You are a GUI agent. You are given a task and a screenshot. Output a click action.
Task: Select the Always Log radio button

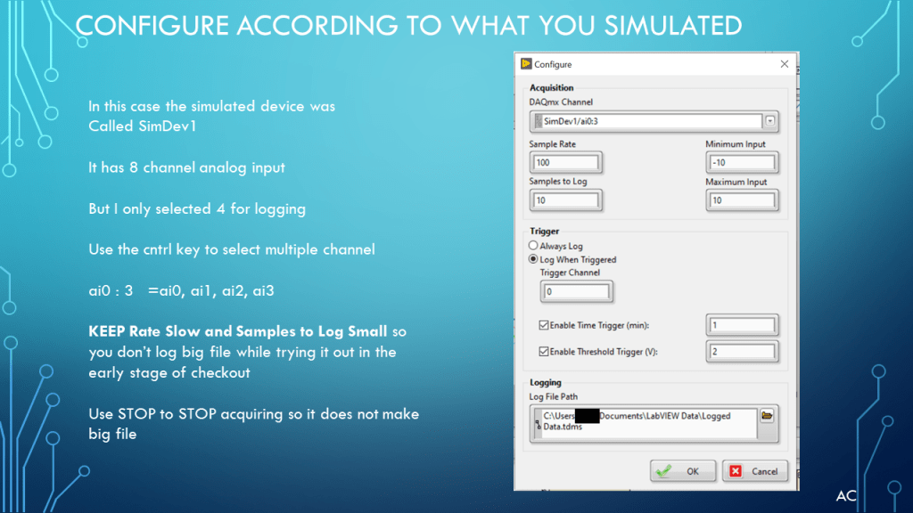(x=534, y=246)
